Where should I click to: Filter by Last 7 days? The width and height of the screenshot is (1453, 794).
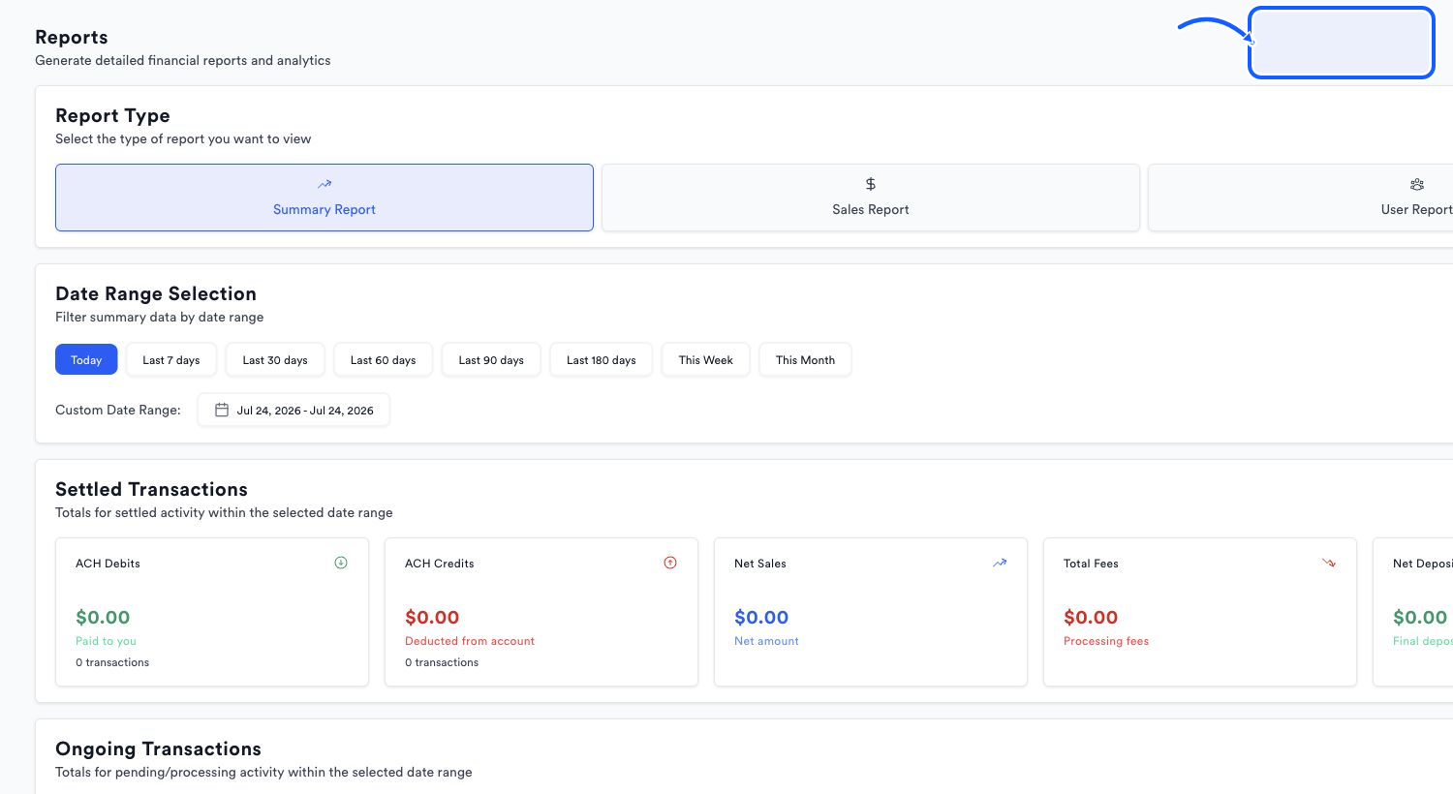click(x=171, y=359)
